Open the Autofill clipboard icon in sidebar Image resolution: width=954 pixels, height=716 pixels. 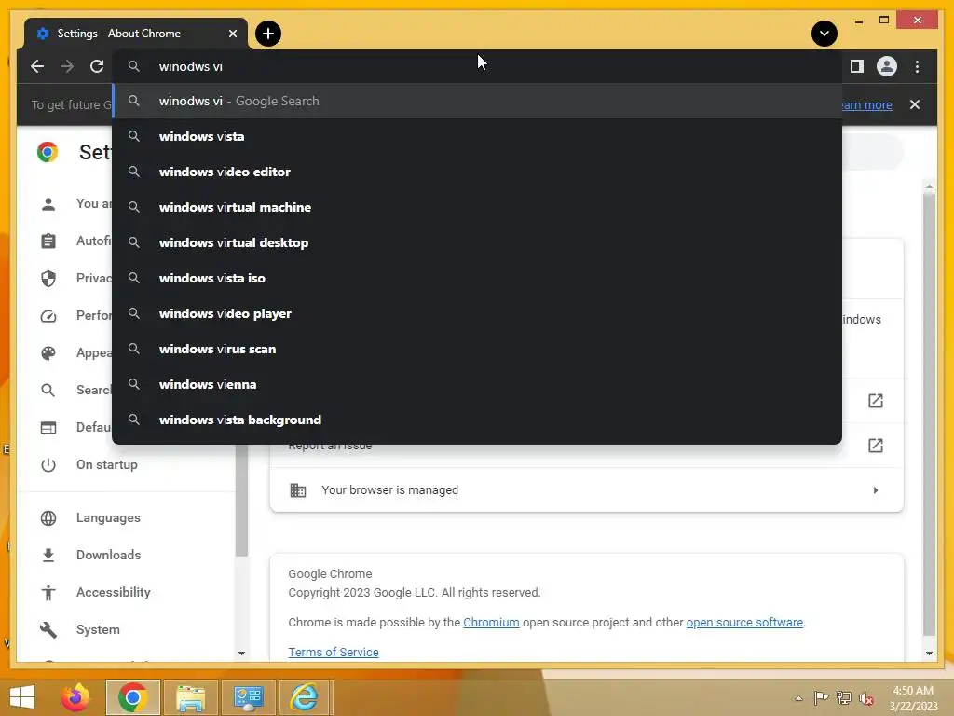(x=48, y=241)
